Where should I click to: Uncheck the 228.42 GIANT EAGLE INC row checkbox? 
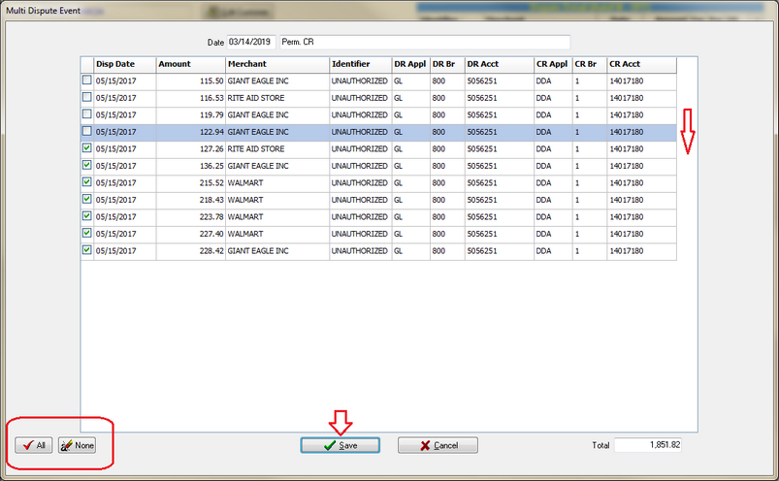tap(87, 250)
